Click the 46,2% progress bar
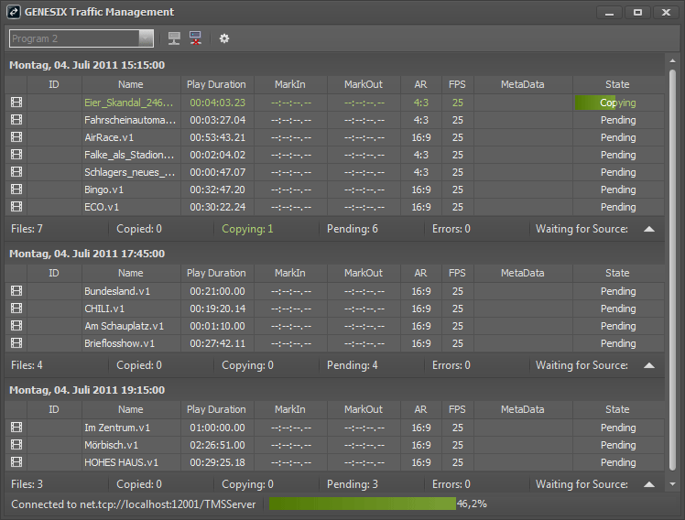 tap(362, 504)
